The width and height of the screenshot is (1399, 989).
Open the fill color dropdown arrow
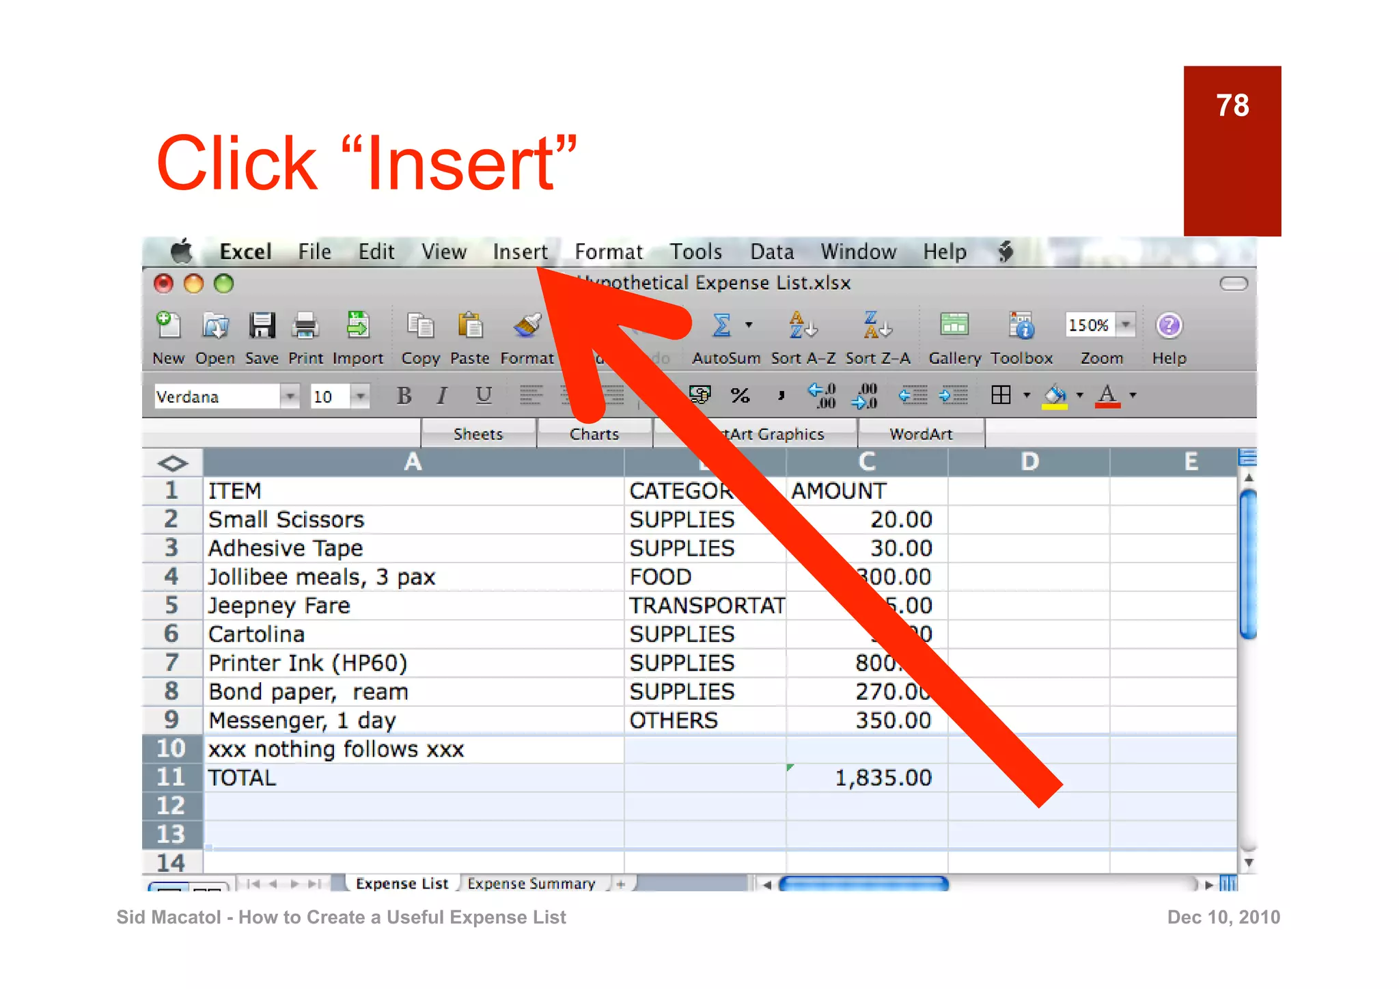1079,395
